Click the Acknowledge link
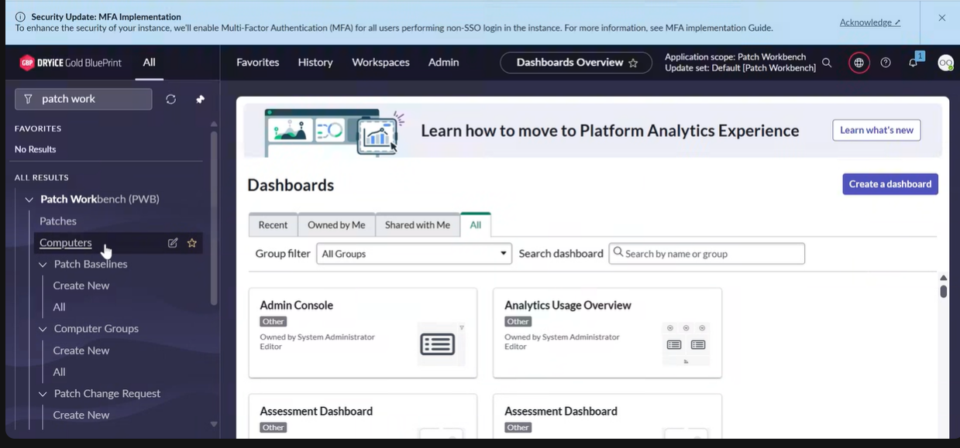 point(870,22)
